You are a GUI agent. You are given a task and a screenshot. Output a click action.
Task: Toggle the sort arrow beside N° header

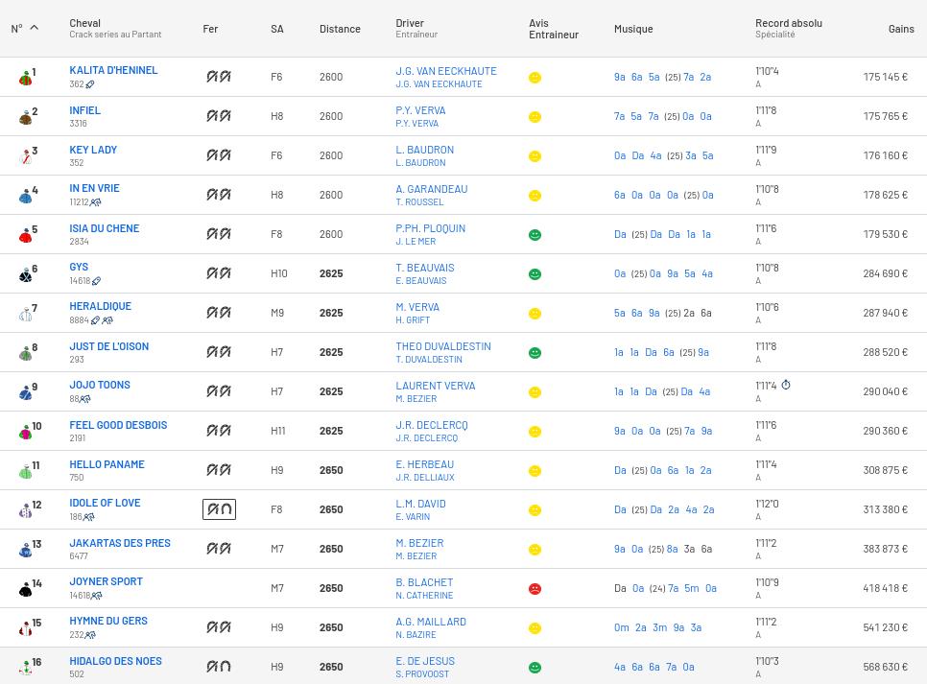tap(35, 28)
